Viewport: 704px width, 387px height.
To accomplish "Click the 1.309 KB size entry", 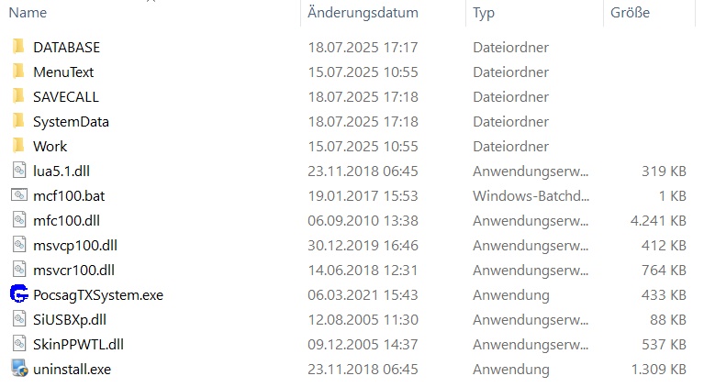I will pos(657,369).
